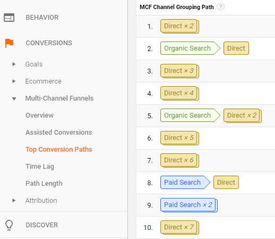Click the Discover lightbulb icon
The width and height of the screenshot is (275, 239).
point(9,225)
